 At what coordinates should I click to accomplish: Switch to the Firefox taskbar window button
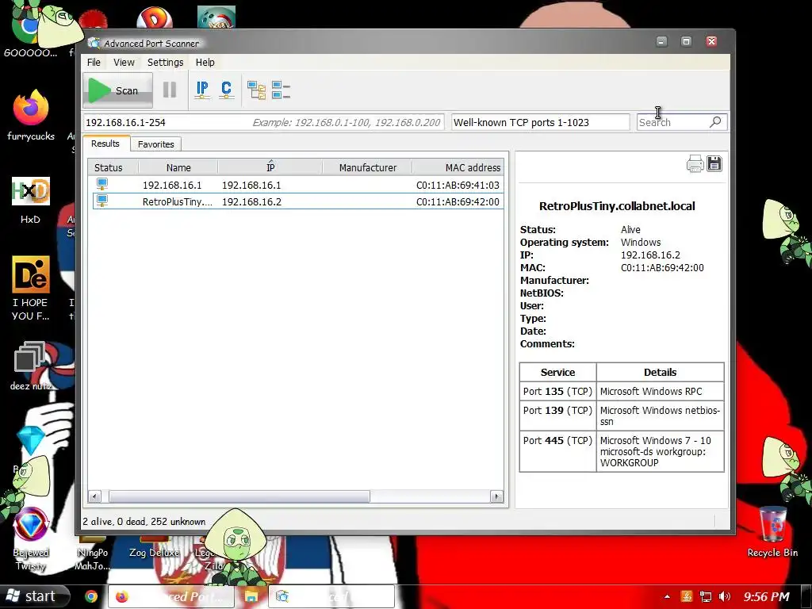point(171,596)
